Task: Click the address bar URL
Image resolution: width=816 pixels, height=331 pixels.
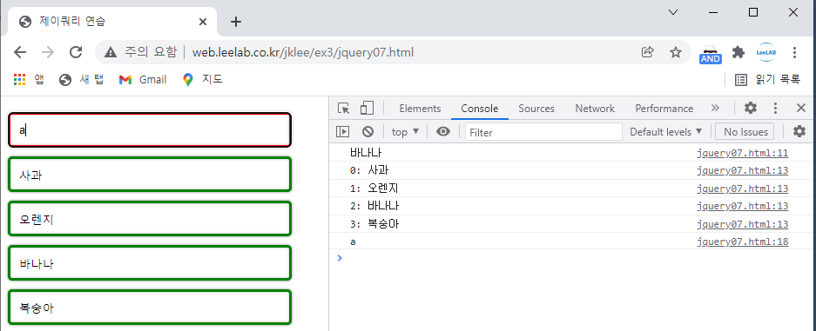Action: [303, 52]
